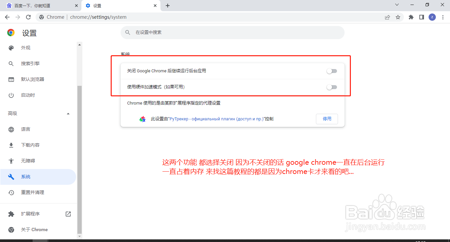Image resolution: width=450 pixels, height=242 pixels.
Task: Click the address bar URL
Action: (98, 17)
